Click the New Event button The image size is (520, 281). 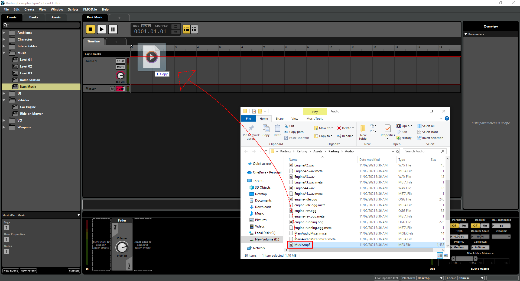point(11,271)
